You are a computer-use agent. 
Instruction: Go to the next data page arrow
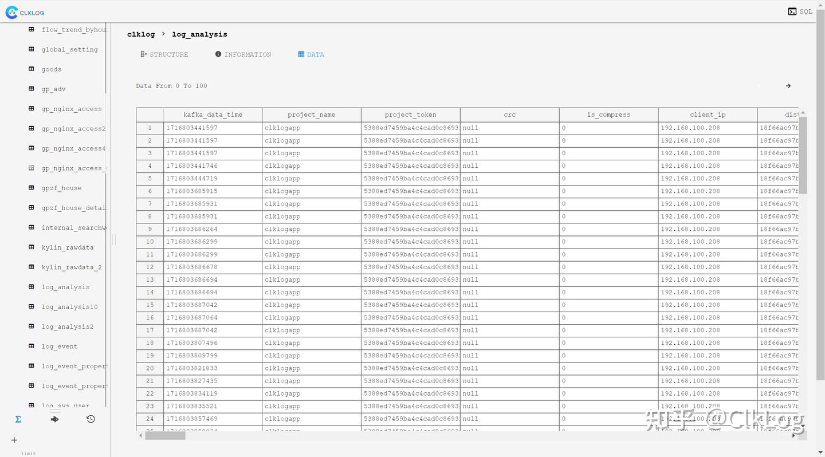788,86
